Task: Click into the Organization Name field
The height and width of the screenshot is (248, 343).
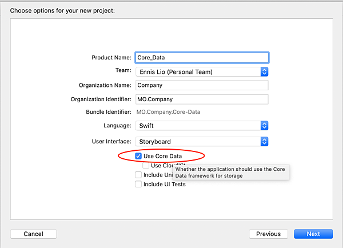Action: (x=202, y=85)
